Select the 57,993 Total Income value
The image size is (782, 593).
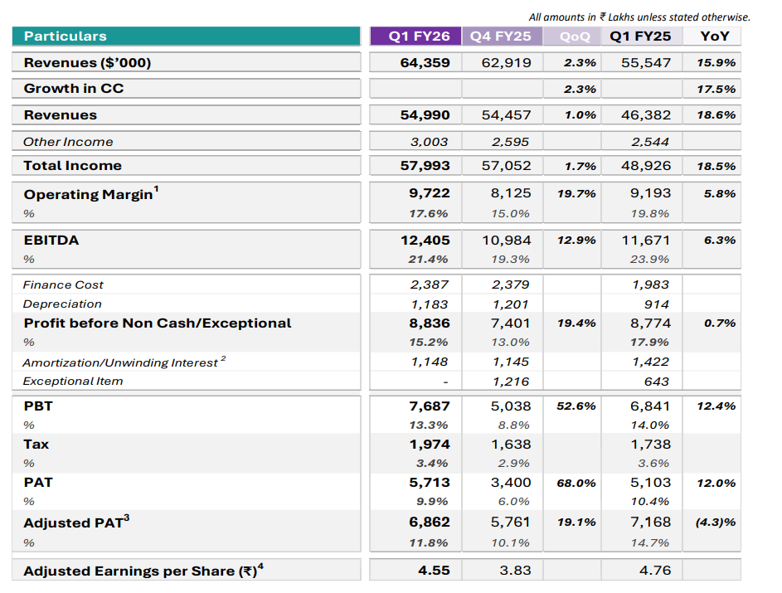(425, 166)
